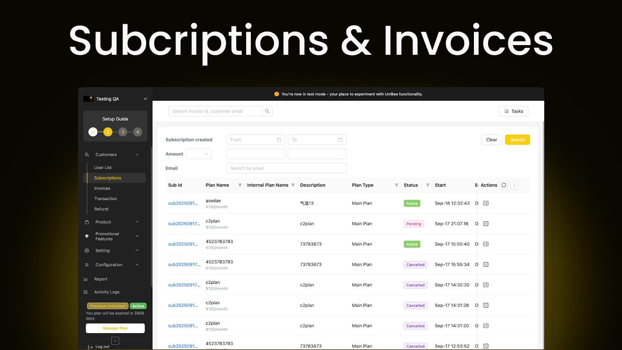Click the refresh icon beside the Actions column

click(x=503, y=185)
